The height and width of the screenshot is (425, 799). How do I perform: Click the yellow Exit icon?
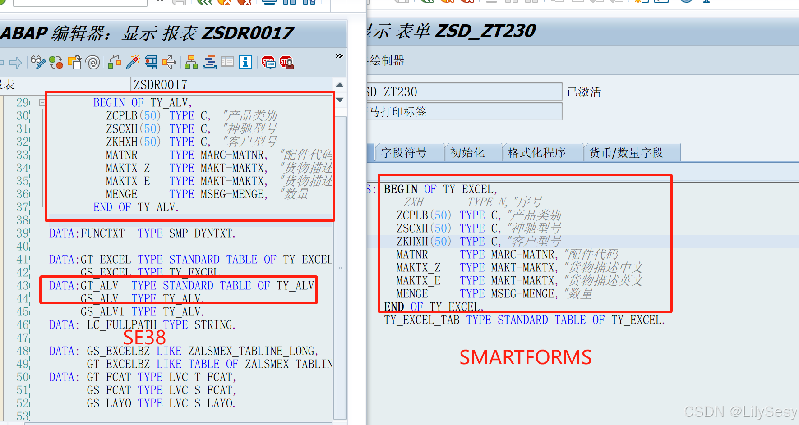[x=224, y=3]
